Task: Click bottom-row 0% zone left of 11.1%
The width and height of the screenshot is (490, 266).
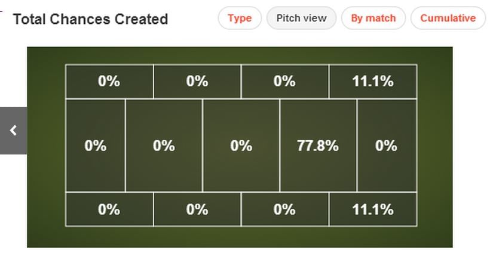Action: 285,209
